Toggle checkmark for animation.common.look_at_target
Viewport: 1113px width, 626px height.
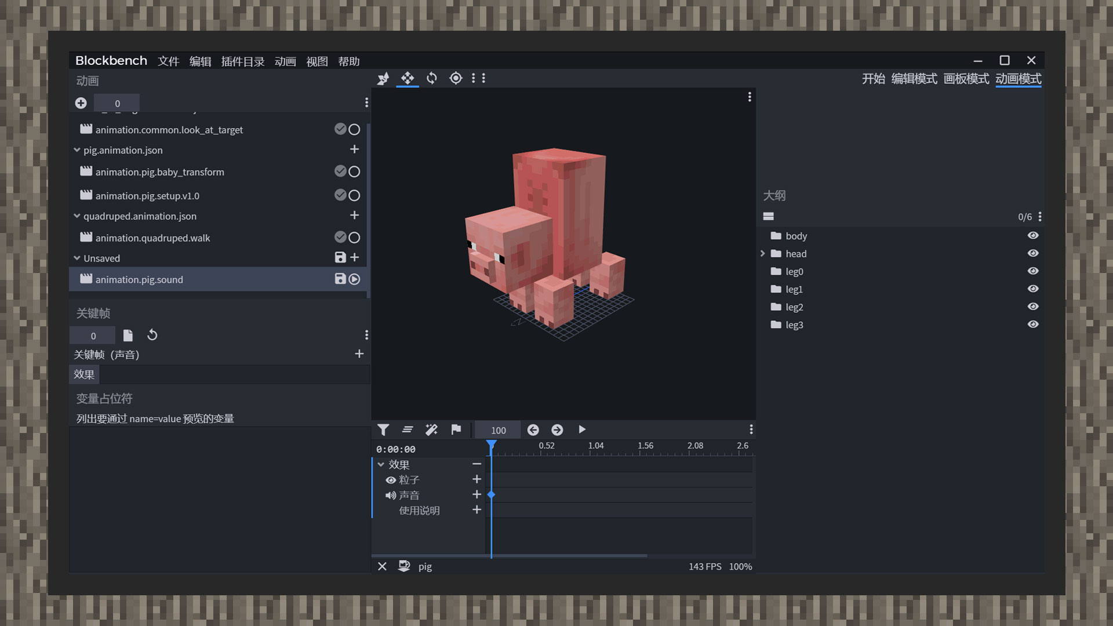click(340, 129)
